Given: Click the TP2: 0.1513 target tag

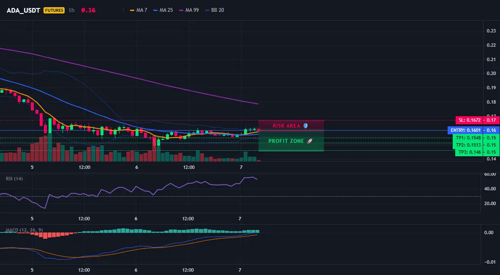Looking at the screenshot, I should point(468,145).
